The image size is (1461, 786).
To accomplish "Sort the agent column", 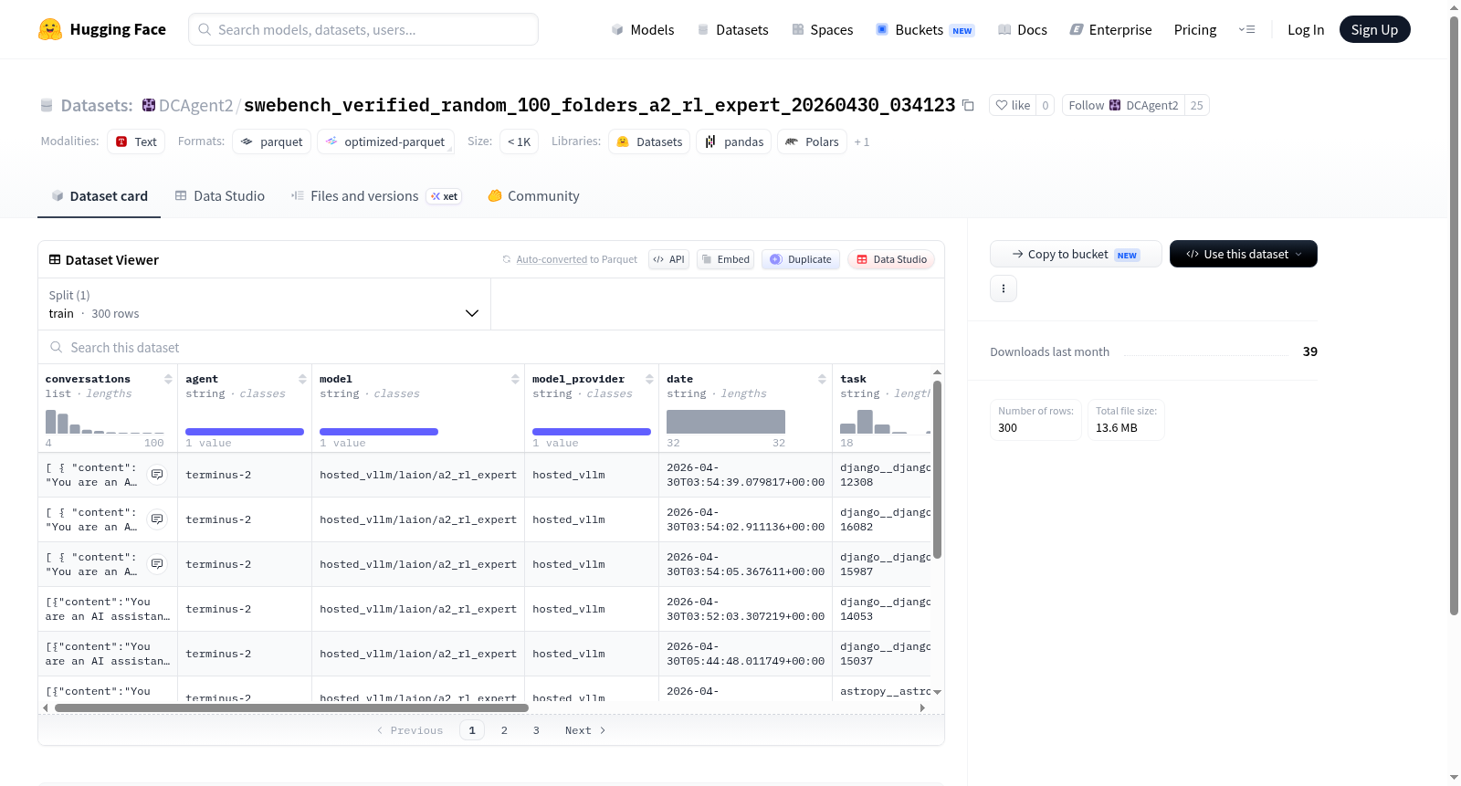I will [x=302, y=379].
